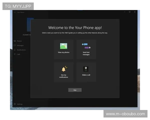Viewport: 150px width, 120px height.
Task: Click the chat bubbles text messages icon
Action: coord(86,46)
